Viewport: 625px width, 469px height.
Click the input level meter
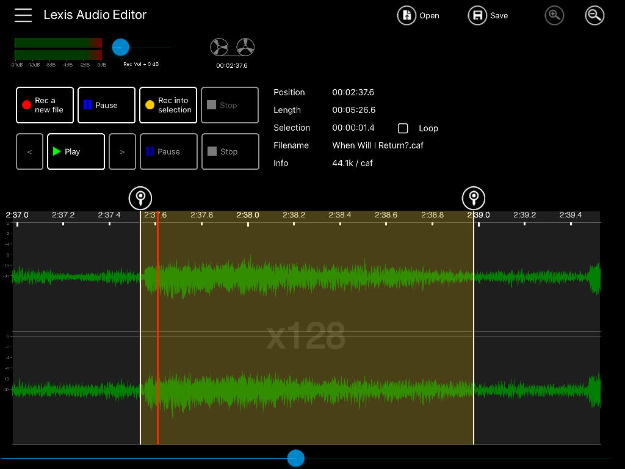click(58, 49)
